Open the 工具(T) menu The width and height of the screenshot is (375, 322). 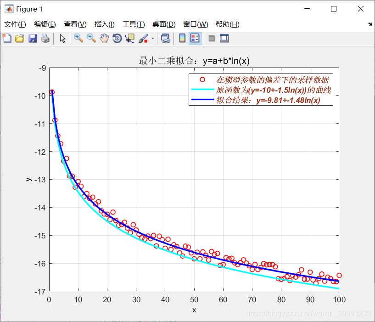[x=134, y=24]
